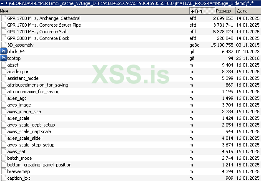Select the absef file name
The image size is (261, 181).
(x=13, y=65)
